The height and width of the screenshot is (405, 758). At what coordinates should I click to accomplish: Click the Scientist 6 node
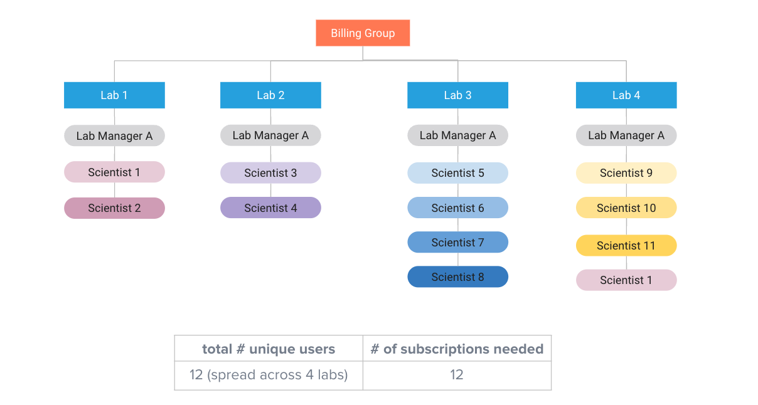[x=457, y=208]
